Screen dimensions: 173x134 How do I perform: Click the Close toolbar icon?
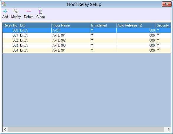point(40,11)
